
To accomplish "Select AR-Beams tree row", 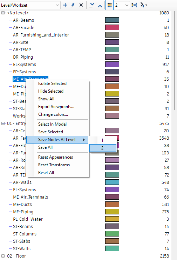I will click(23, 20).
